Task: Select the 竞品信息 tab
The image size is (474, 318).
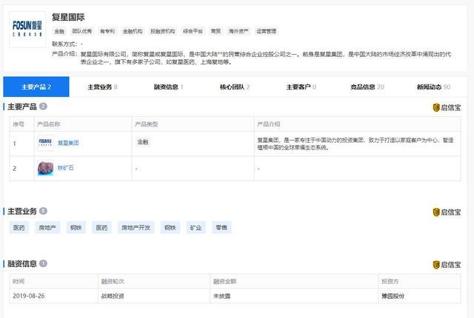Action: tap(367, 87)
